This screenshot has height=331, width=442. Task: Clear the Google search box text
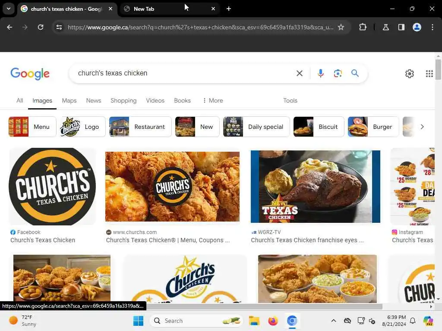tap(300, 73)
